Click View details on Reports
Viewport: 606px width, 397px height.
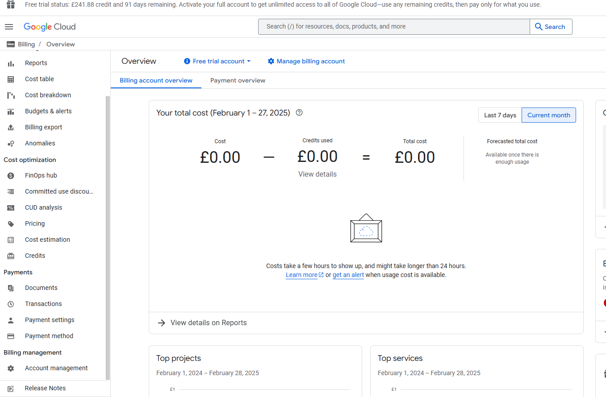209,323
